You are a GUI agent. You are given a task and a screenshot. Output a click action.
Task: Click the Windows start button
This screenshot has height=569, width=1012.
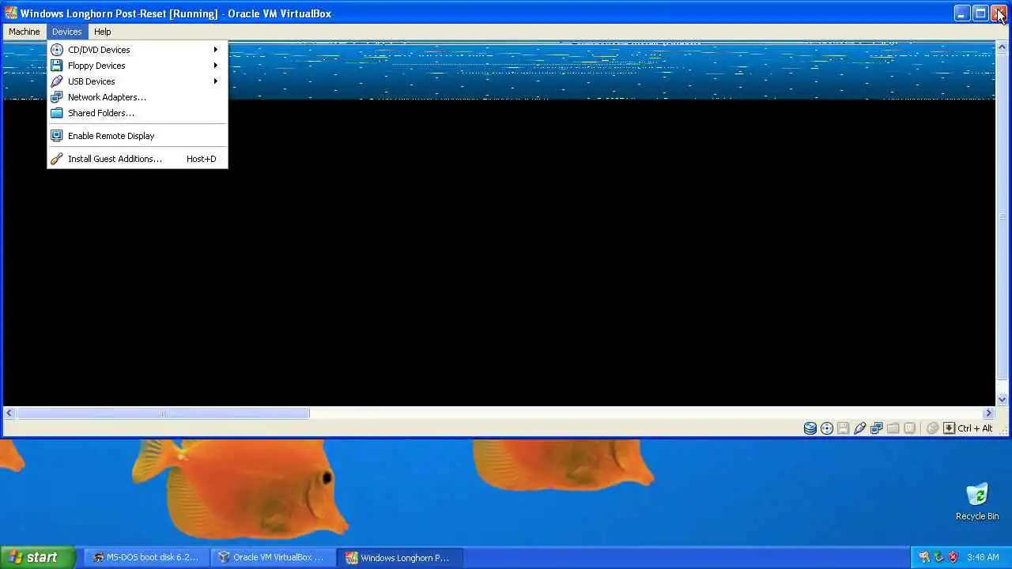(38, 557)
